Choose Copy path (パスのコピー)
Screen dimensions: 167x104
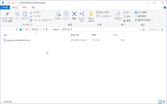(x=36, y=16)
